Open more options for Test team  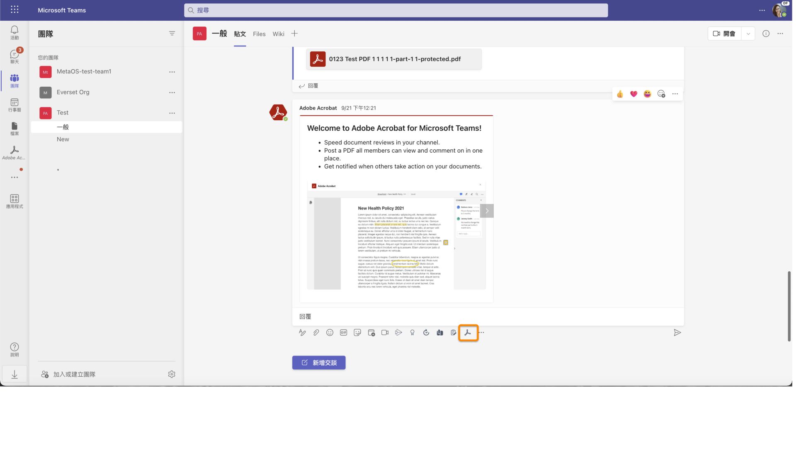click(172, 113)
